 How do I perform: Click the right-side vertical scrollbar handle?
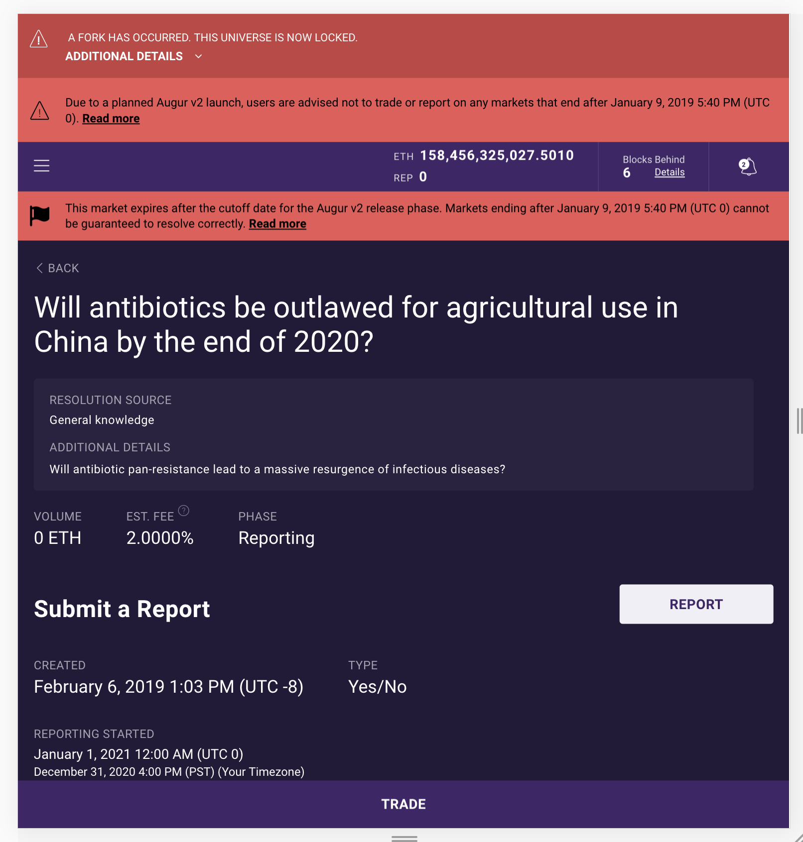coord(799,421)
